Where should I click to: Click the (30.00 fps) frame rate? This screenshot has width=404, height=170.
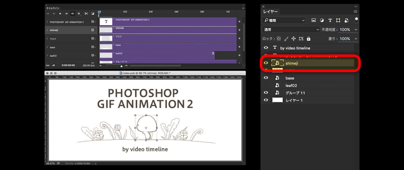(x=90, y=66)
